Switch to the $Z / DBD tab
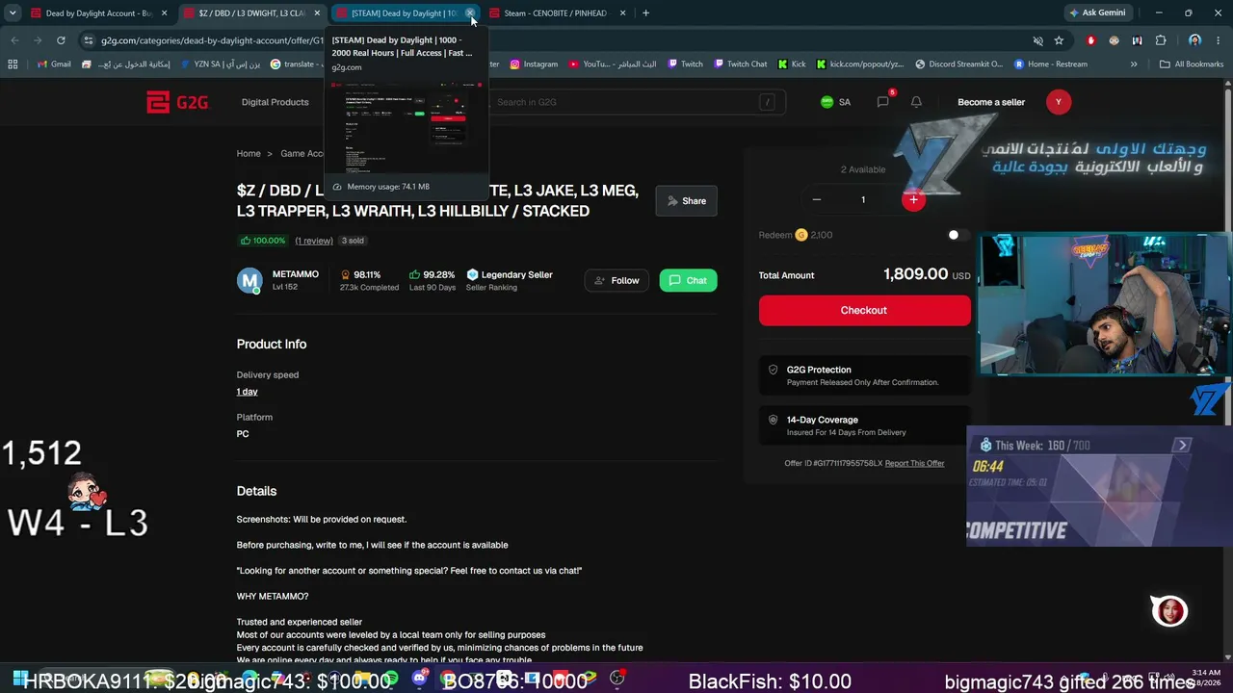 click(250, 13)
